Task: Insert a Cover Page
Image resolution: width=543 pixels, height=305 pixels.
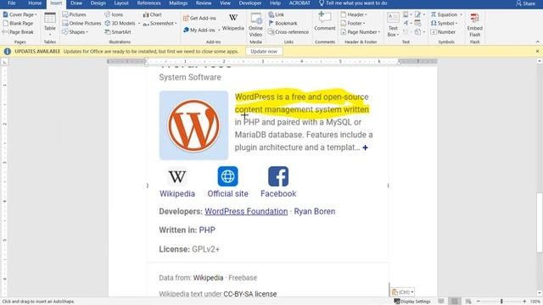Action: coord(20,14)
